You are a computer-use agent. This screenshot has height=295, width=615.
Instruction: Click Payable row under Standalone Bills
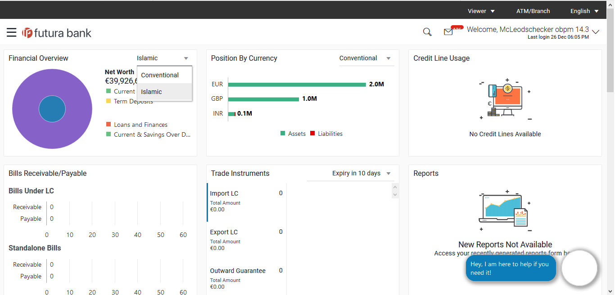click(x=31, y=276)
